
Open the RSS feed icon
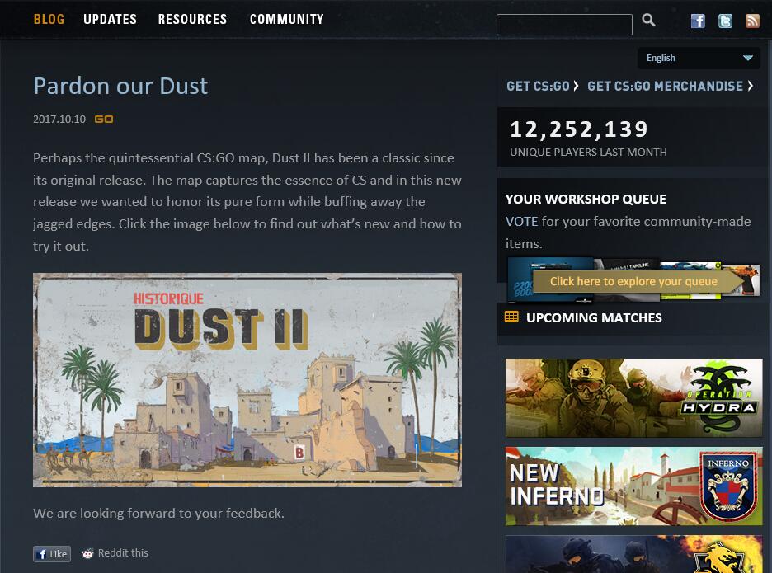(752, 21)
